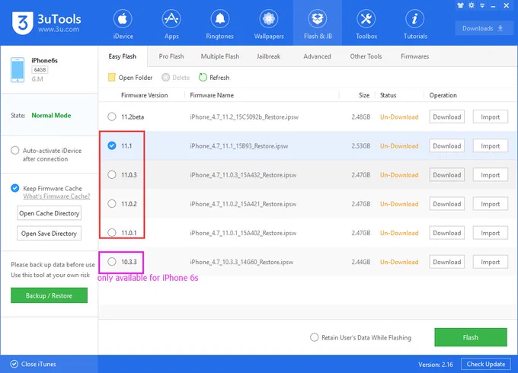
Task: Click the 64GB capacity badge
Action: [40, 69]
